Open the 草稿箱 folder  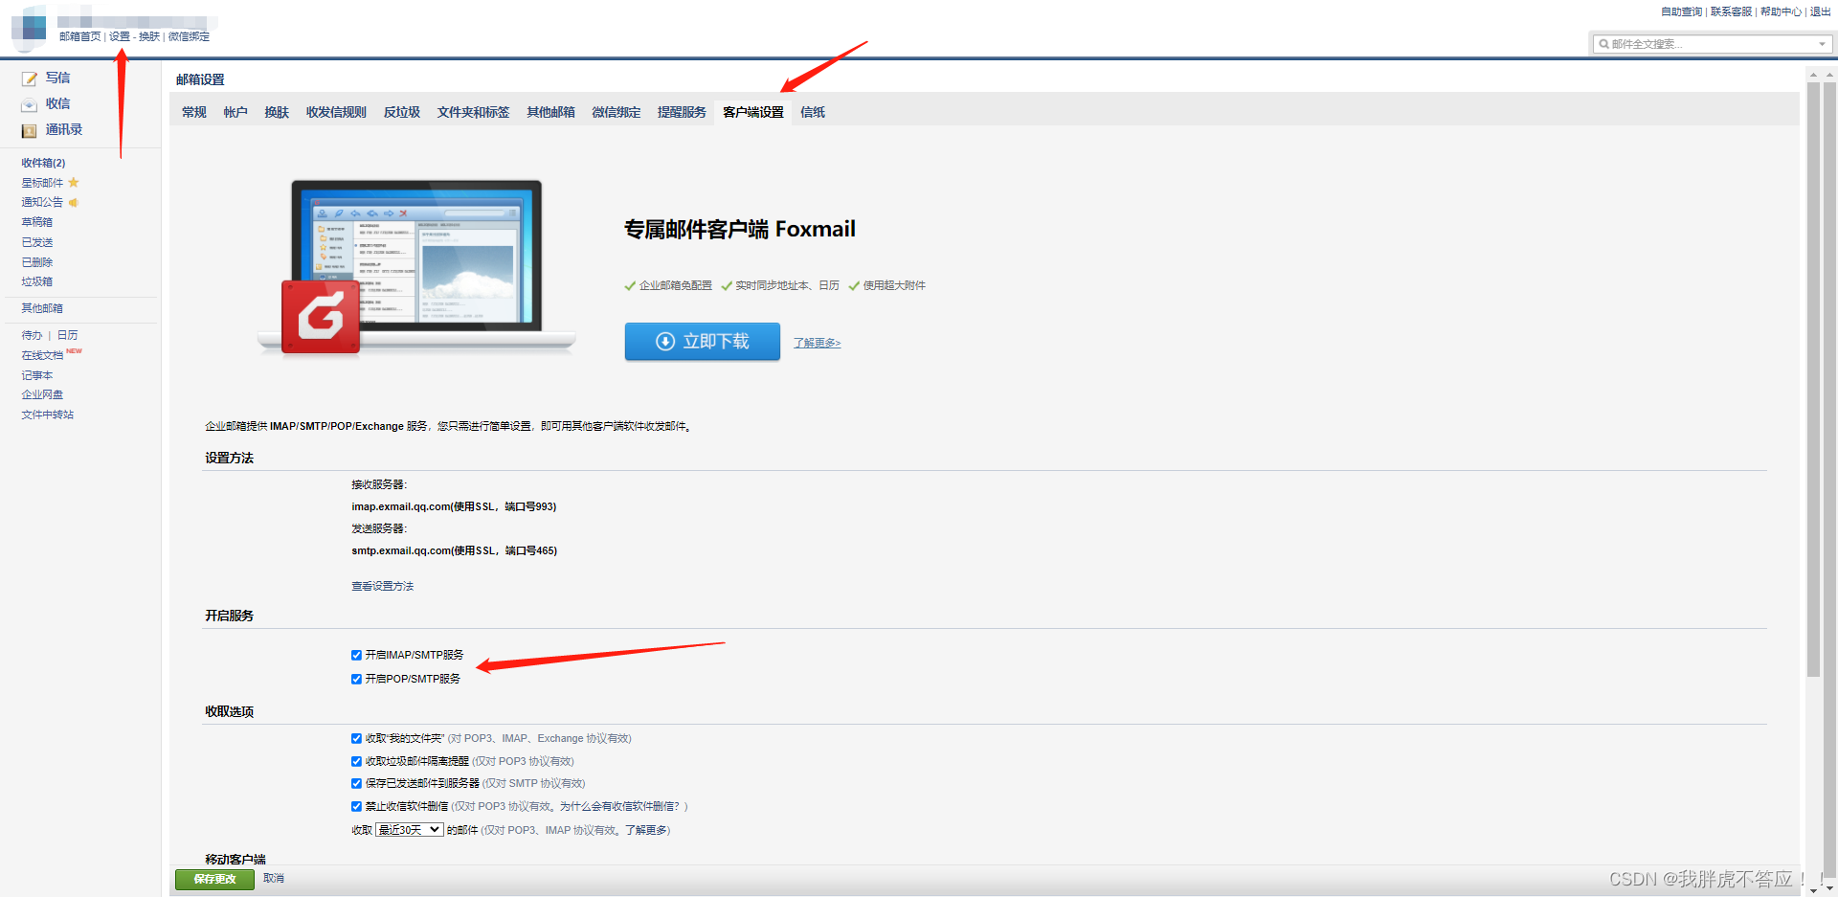(x=37, y=222)
